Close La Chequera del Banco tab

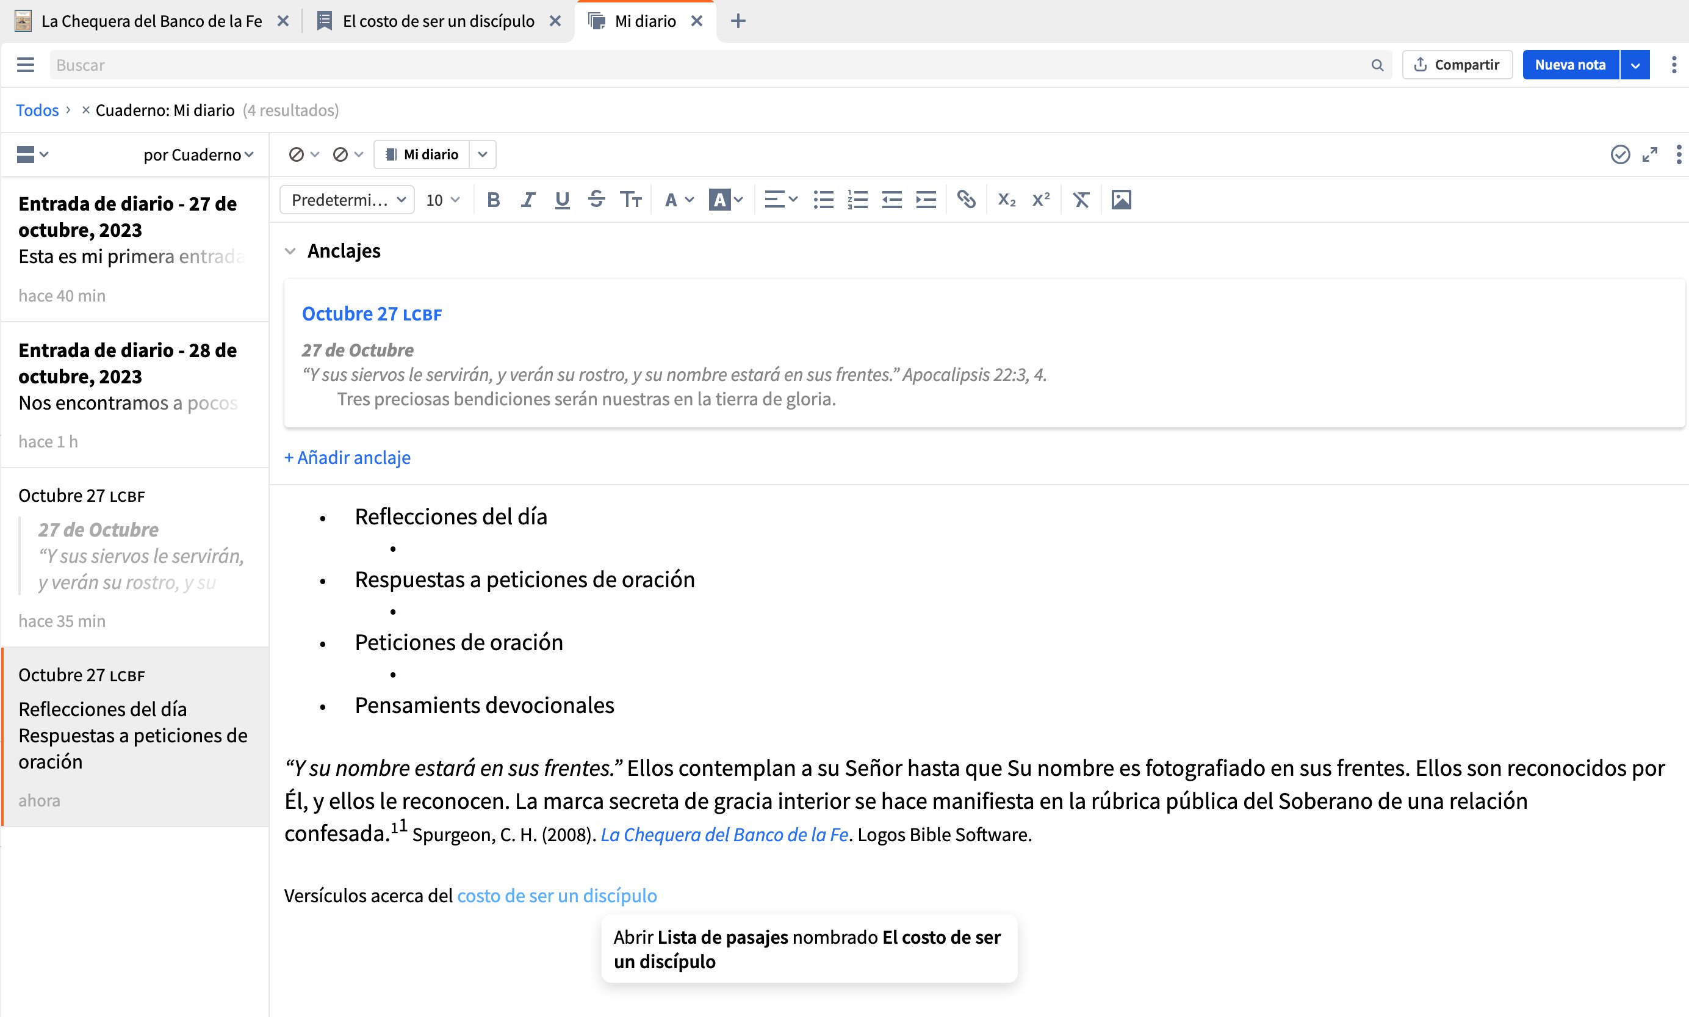283,21
